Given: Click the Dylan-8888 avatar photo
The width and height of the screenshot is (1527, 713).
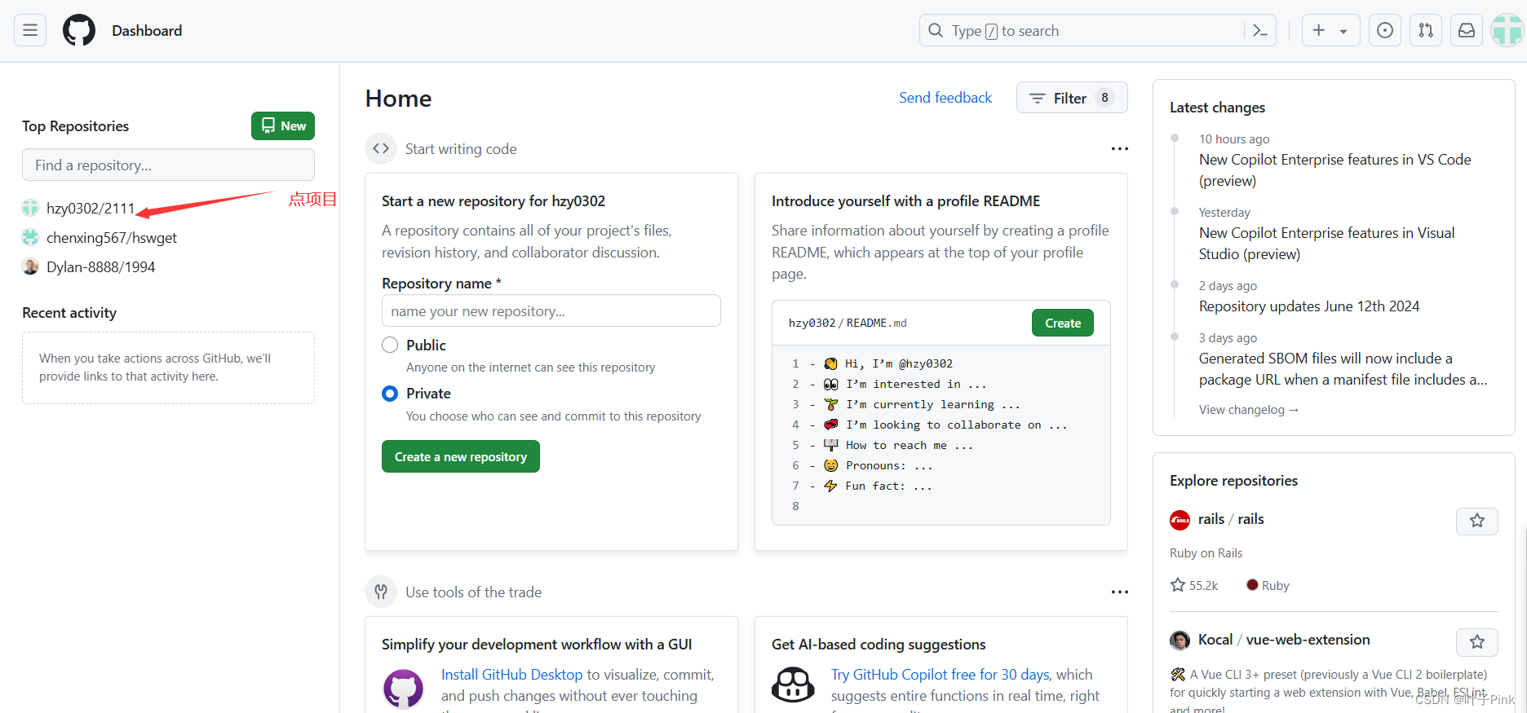Looking at the screenshot, I should 30,266.
